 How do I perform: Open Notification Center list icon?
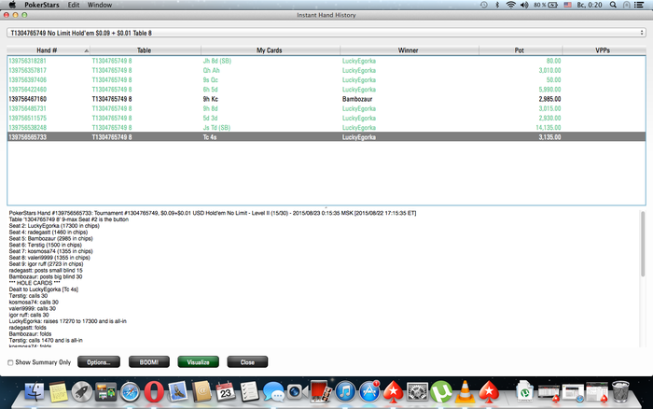pyautogui.click(x=639, y=5)
